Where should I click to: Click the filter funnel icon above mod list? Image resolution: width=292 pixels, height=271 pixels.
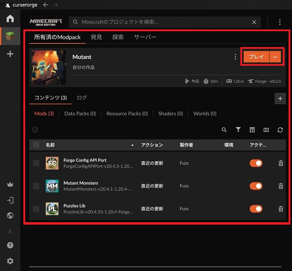click(x=238, y=130)
